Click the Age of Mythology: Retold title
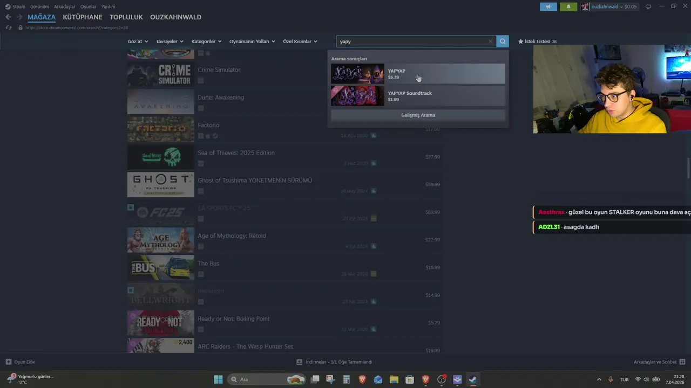Screen dimensions: 691x388 click(x=232, y=236)
